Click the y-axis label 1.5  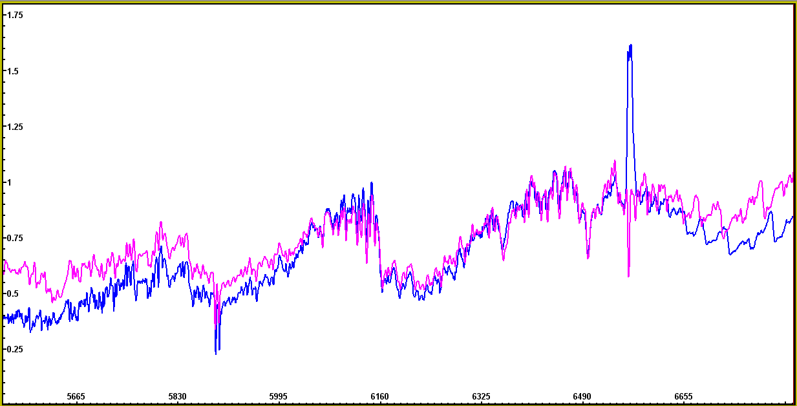click(12, 70)
